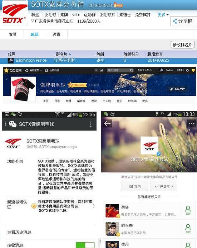
Task: Tap the WeChat back arrow beside SOTX索牌羽毛球
Action: (5, 124)
